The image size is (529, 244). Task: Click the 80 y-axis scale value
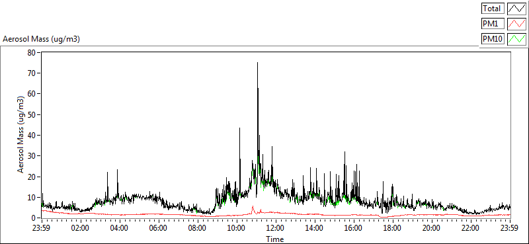pyautogui.click(x=32, y=53)
